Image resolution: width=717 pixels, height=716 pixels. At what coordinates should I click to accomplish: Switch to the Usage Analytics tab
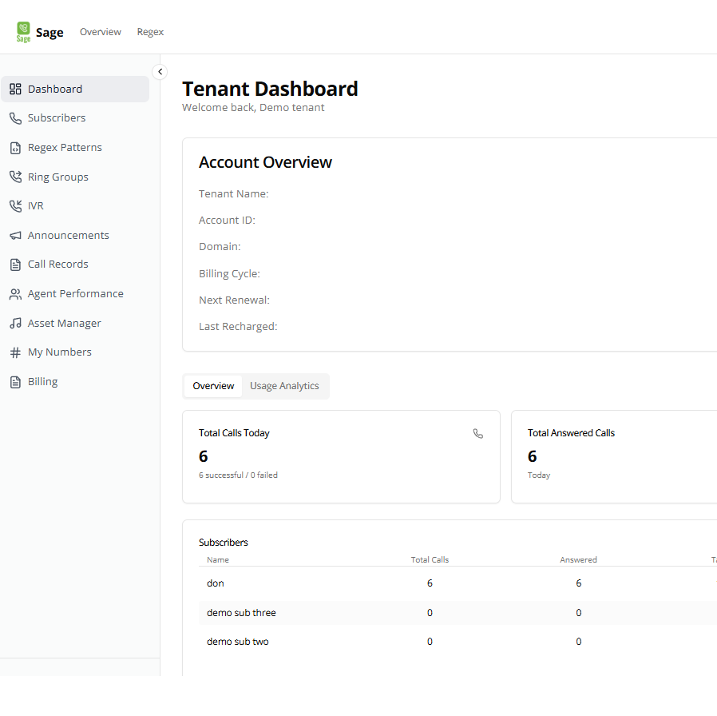(x=284, y=386)
